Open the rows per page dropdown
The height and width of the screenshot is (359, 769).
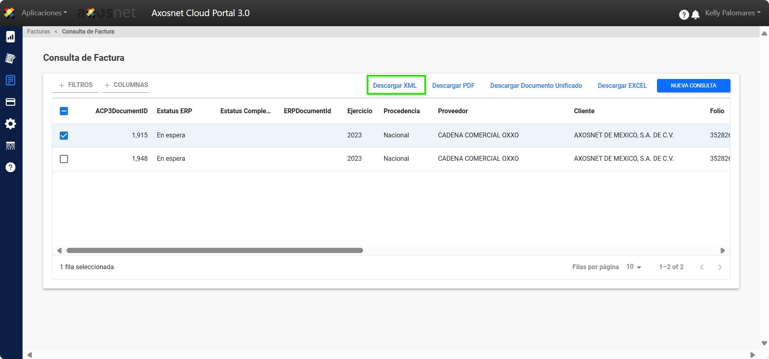pos(634,267)
